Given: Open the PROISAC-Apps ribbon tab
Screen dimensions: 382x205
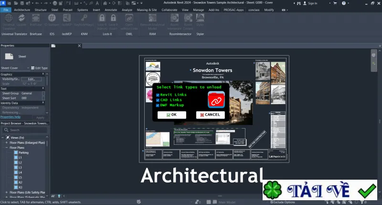Looking at the screenshot, I should coord(233,10).
